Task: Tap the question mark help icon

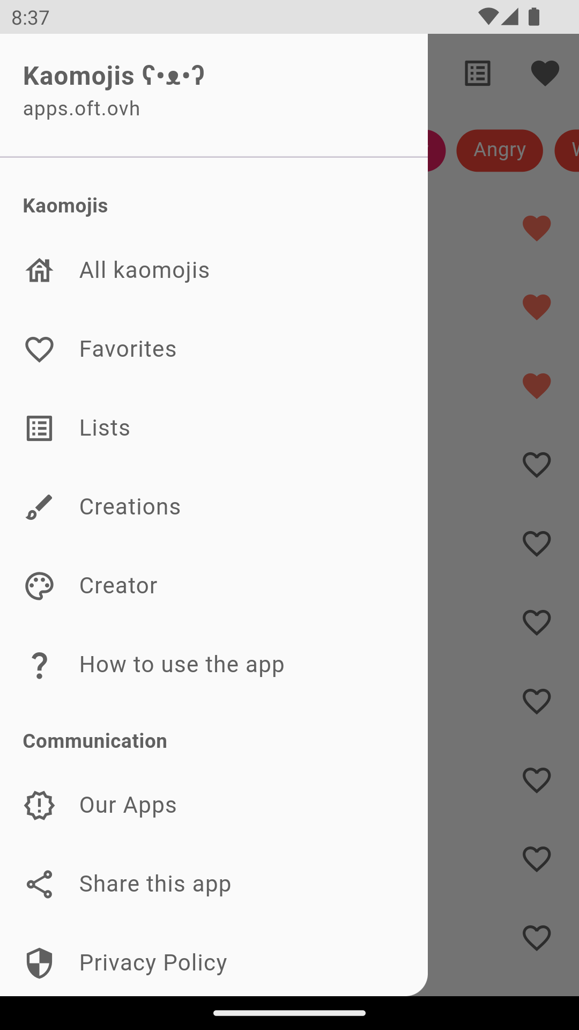Action: (39, 665)
